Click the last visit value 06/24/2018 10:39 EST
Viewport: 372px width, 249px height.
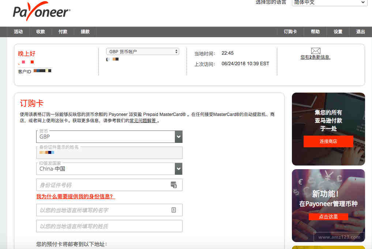[245, 63]
